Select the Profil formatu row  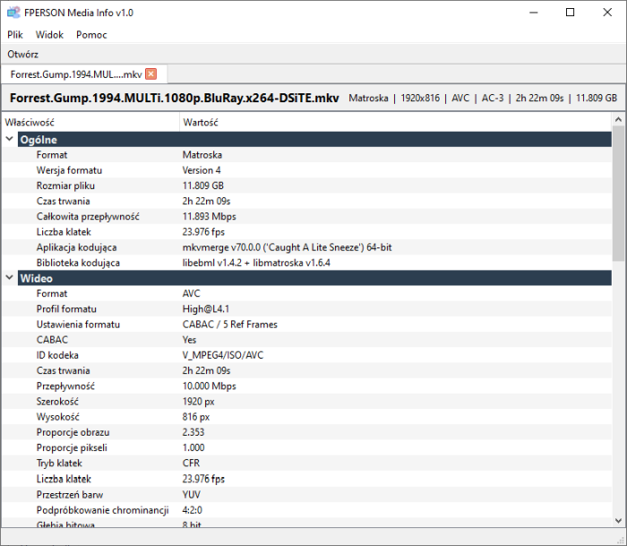click(307, 308)
